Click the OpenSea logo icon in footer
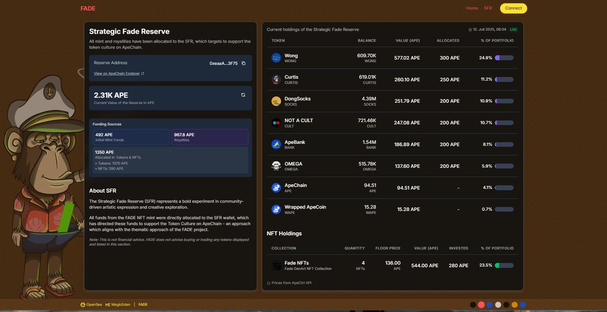The width and height of the screenshot is (607, 312). point(82,305)
